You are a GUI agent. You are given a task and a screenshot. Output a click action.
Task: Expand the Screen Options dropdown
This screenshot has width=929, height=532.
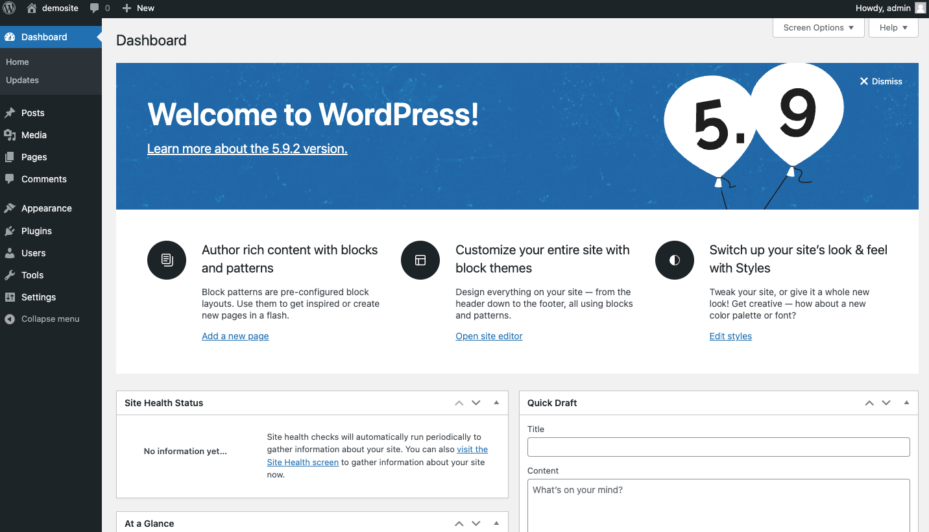(819, 27)
